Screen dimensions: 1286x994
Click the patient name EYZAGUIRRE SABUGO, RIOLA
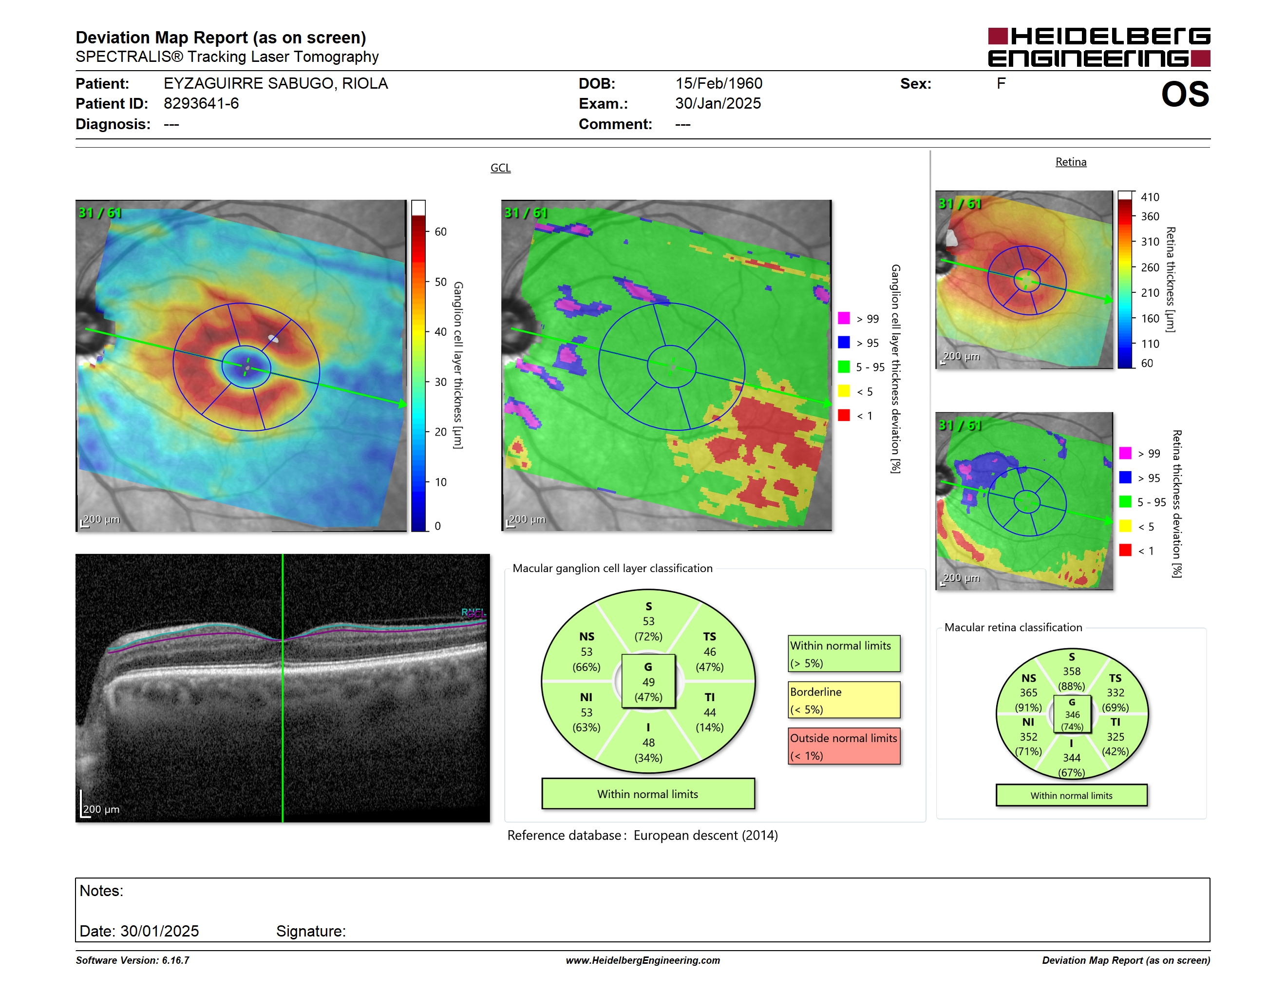(276, 84)
